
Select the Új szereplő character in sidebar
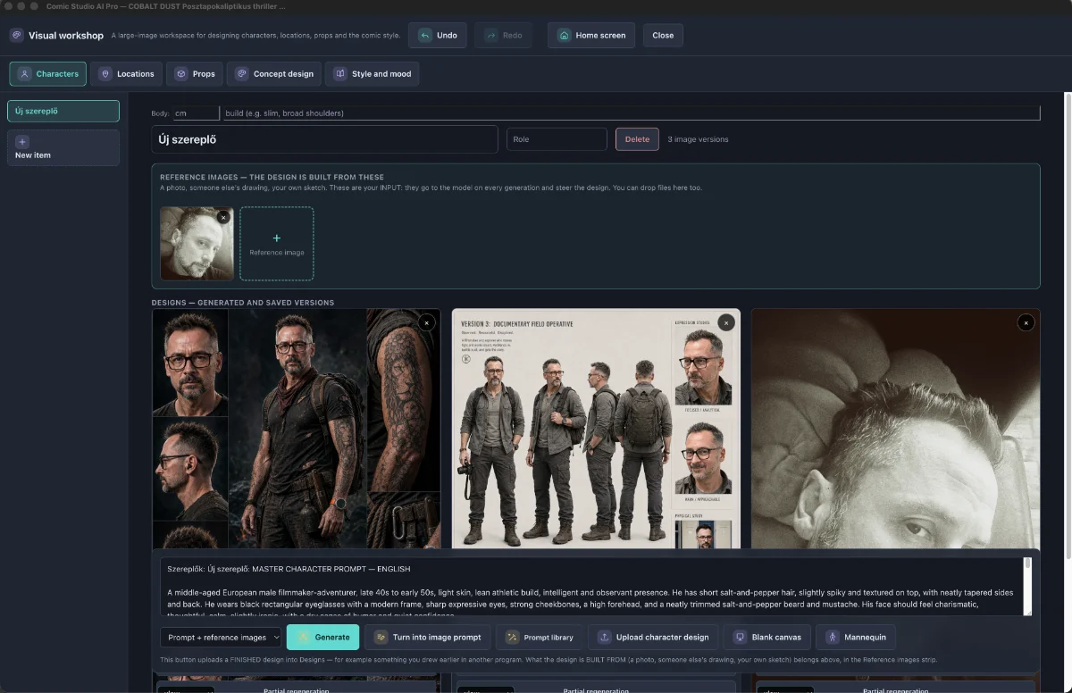[x=63, y=111]
